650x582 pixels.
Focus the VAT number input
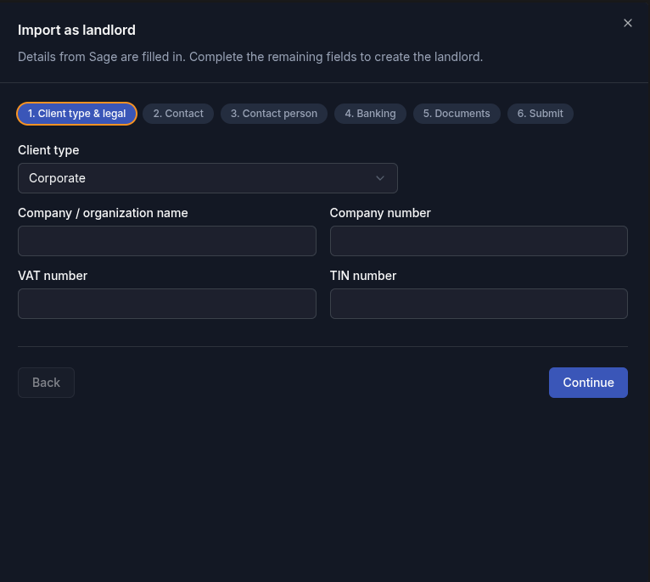167,304
